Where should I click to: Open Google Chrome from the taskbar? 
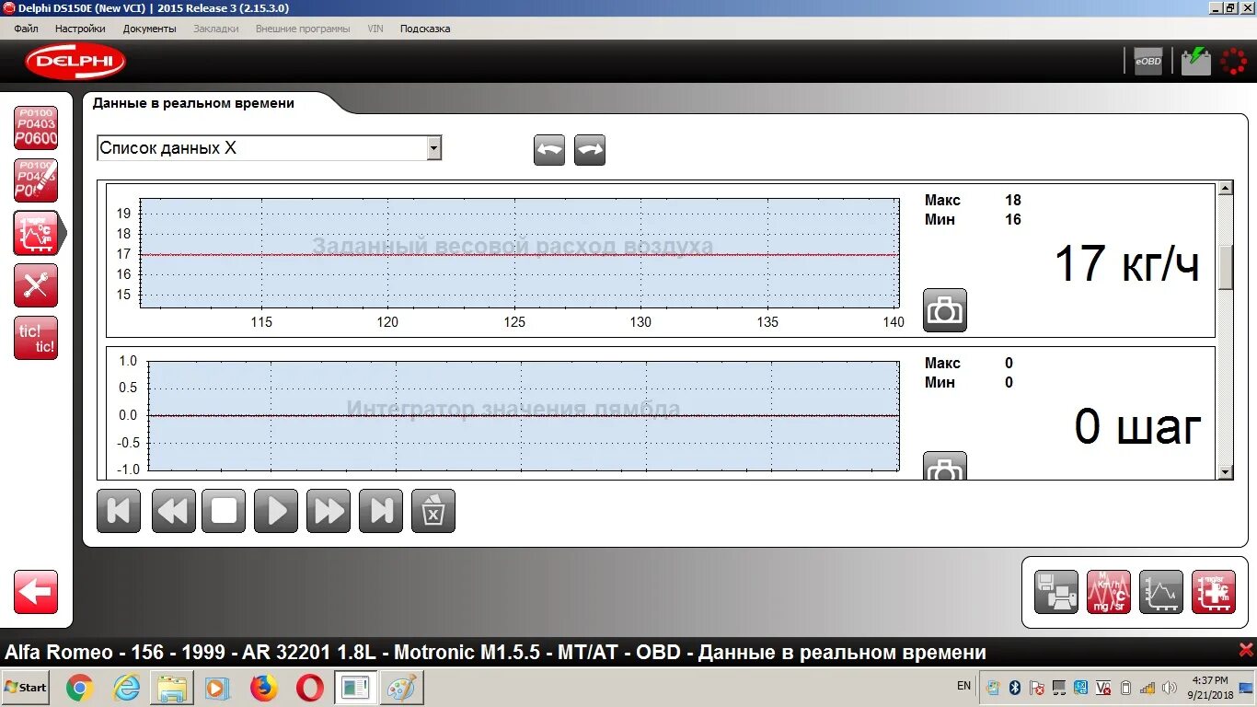[79, 688]
